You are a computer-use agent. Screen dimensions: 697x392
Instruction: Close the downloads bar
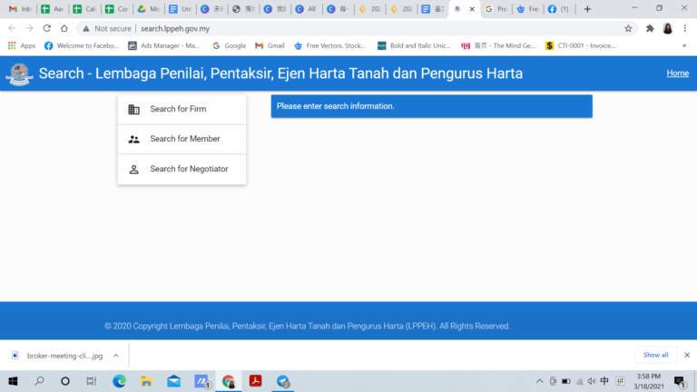686,355
